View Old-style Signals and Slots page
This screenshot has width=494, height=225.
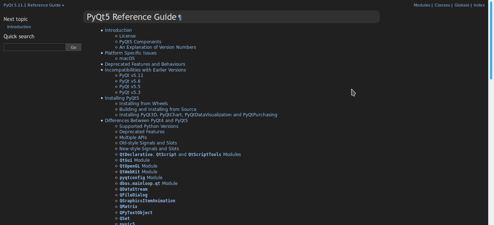tap(148, 143)
